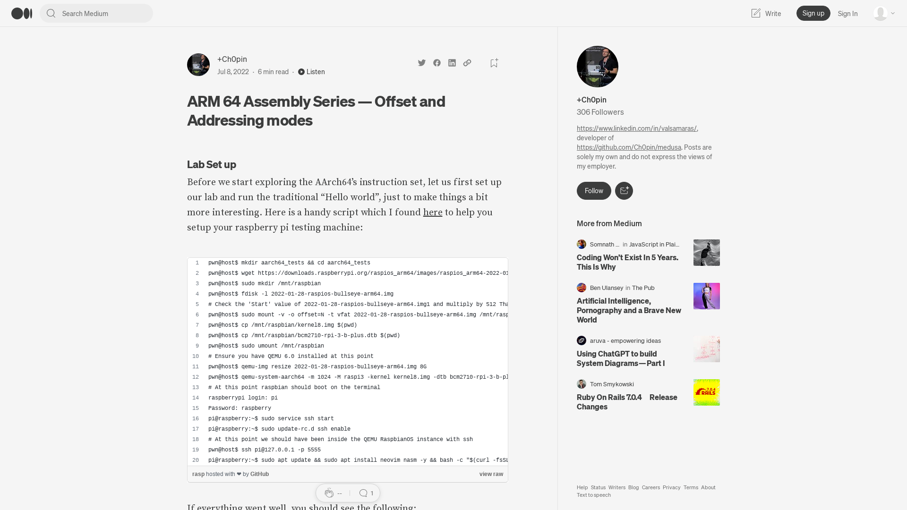This screenshot has width=907, height=510.
Task: Click the Listen audio toggle button
Action: pos(311,71)
